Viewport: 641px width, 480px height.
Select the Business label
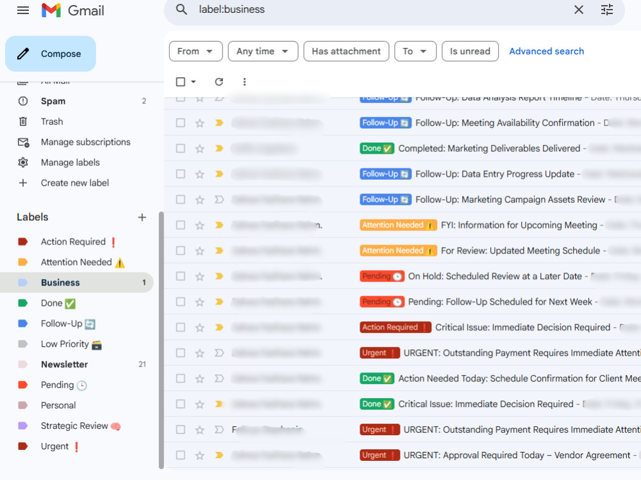tap(77, 282)
